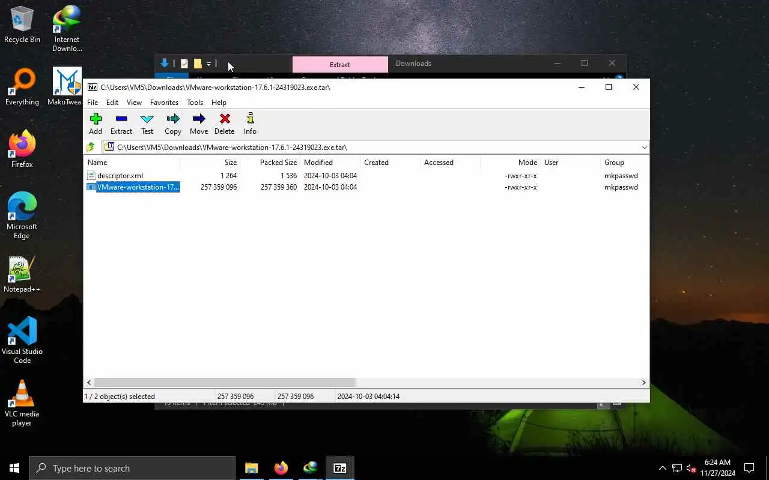769x480 pixels.
Task: Click the scroll left arrow
Action: coord(89,382)
